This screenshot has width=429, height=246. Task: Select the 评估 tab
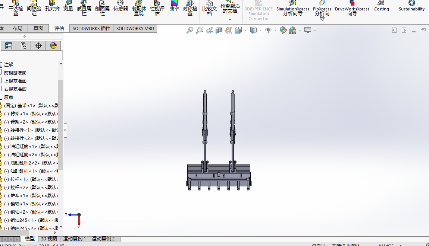click(59, 28)
